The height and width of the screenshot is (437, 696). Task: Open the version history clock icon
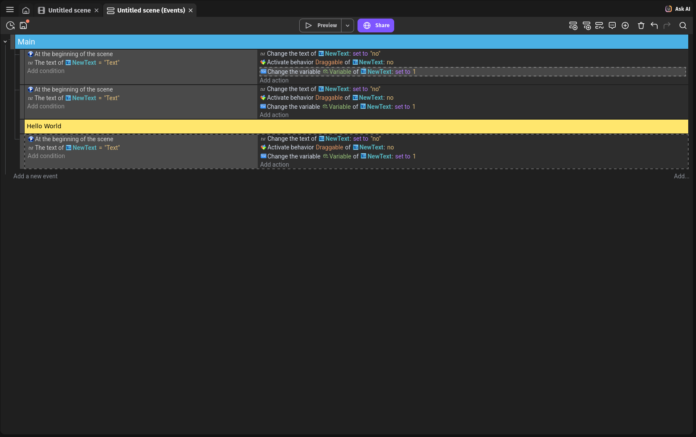tap(10, 26)
